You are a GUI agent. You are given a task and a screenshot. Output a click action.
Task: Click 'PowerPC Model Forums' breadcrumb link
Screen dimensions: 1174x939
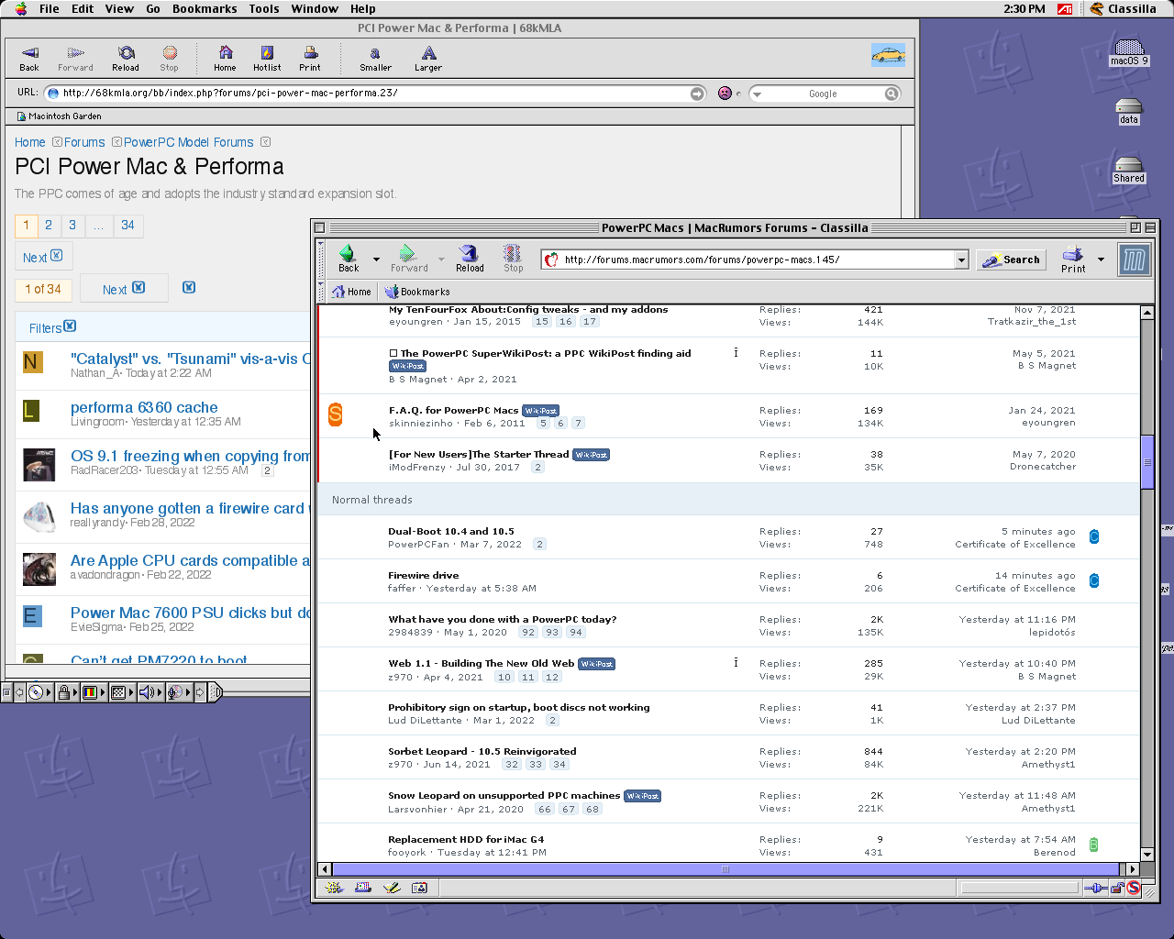click(x=189, y=142)
